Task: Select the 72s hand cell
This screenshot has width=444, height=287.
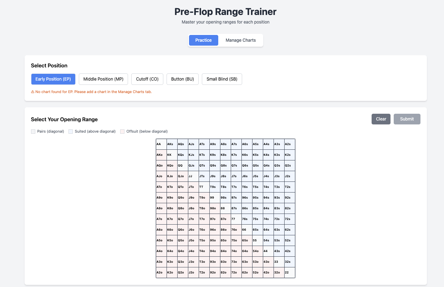Action: coord(290,219)
